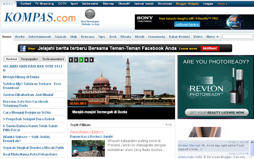The width and height of the screenshot is (254, 159).
Task: Open the Berita menu item
Action: point(20,37)
